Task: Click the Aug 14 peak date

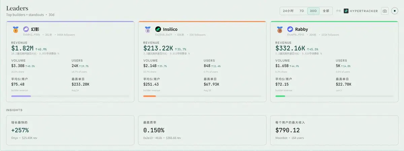Action: pos(75,90)
